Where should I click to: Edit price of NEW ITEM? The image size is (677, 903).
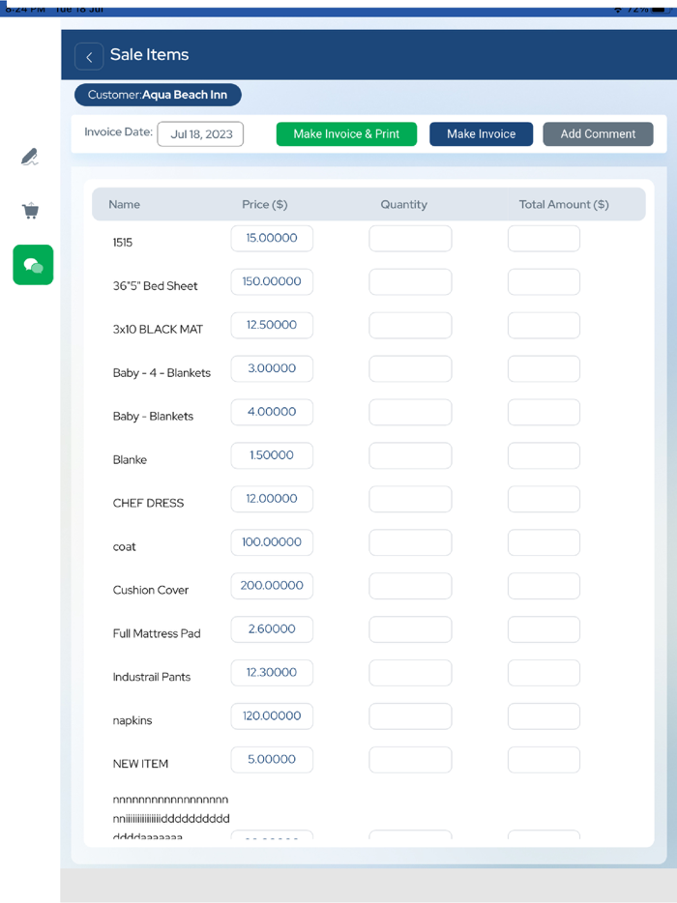pos(272,760)
